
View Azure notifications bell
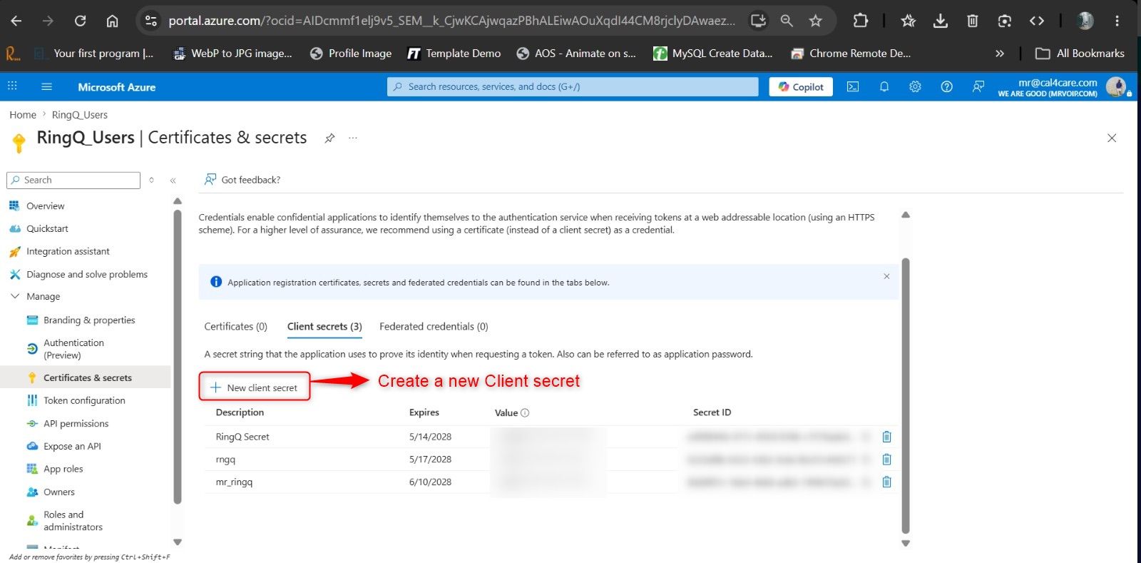[884, 86]
